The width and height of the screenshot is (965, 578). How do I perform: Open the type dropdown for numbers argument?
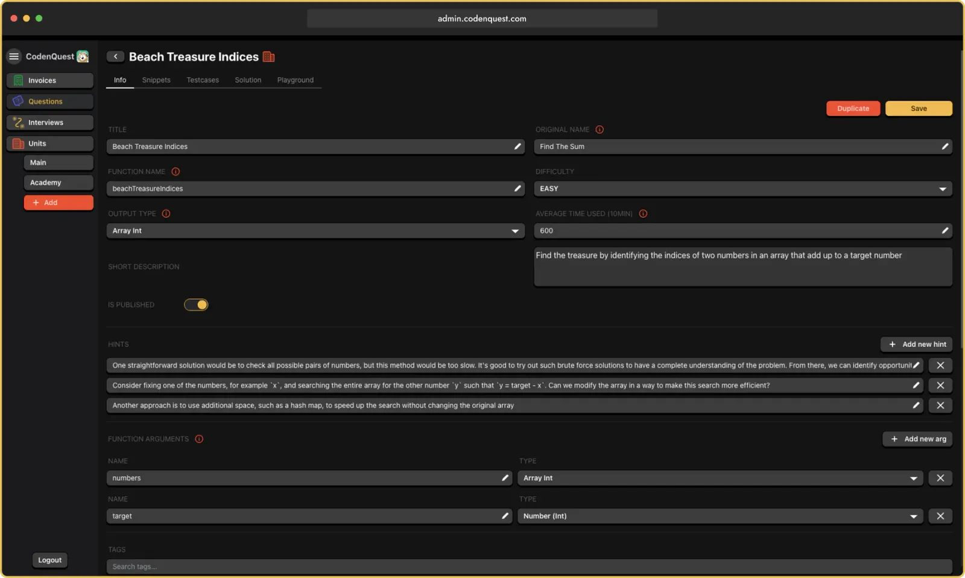coord(720,478)
